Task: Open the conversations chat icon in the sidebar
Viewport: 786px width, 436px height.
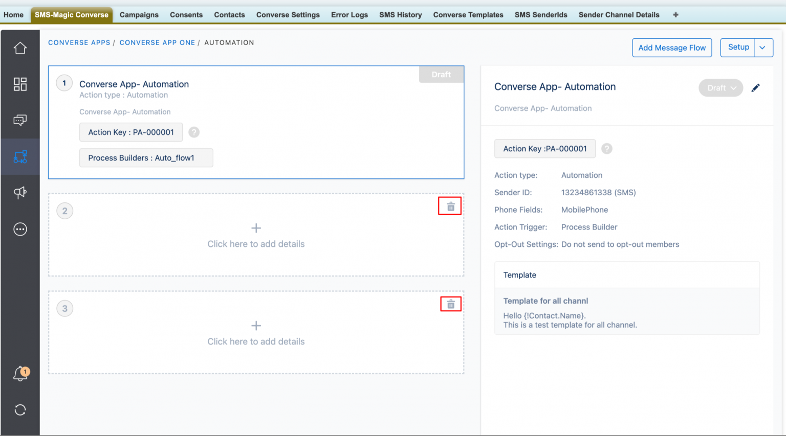Action: pyautogui.click(x=20, y=120)
